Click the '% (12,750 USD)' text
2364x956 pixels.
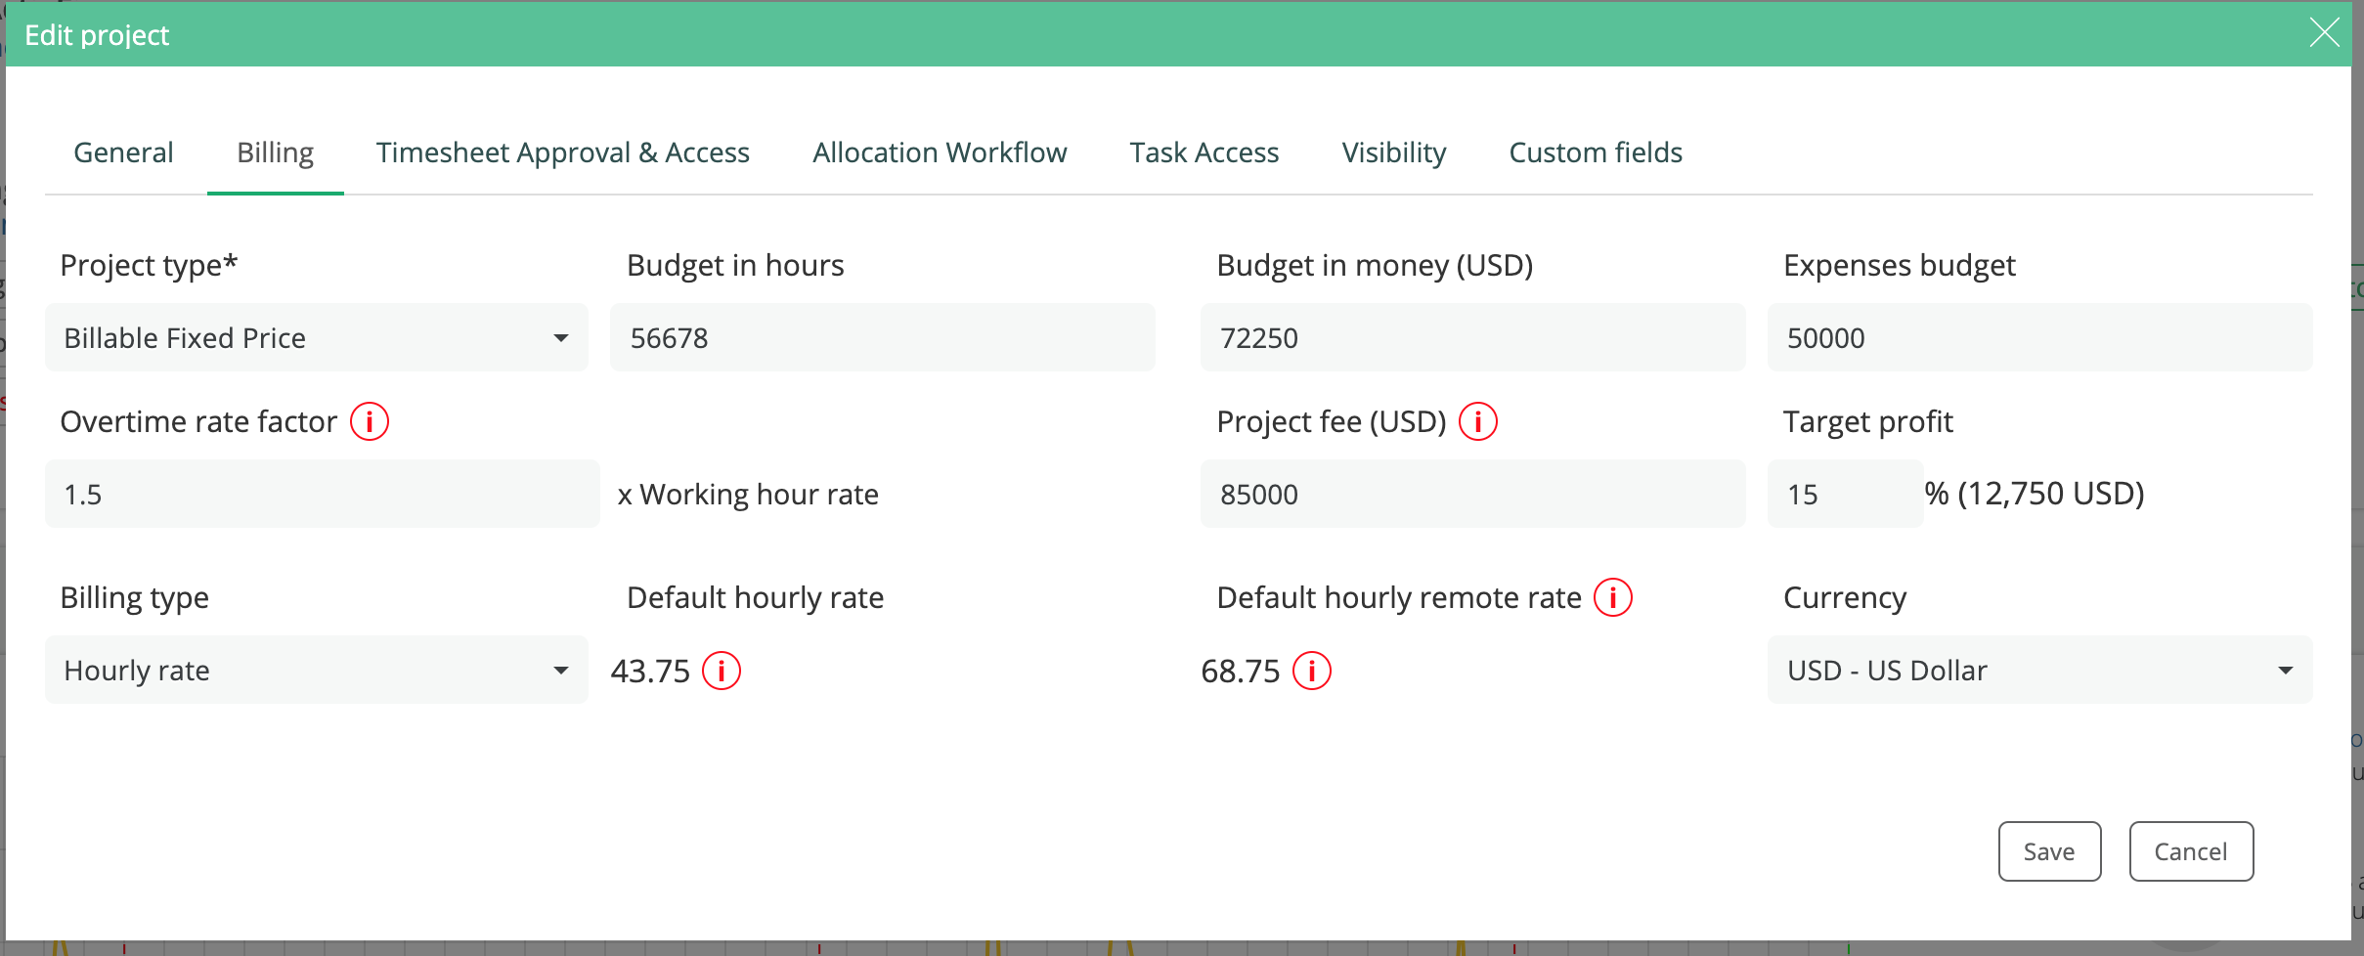pyautogui.click(x=2035, y=494)
